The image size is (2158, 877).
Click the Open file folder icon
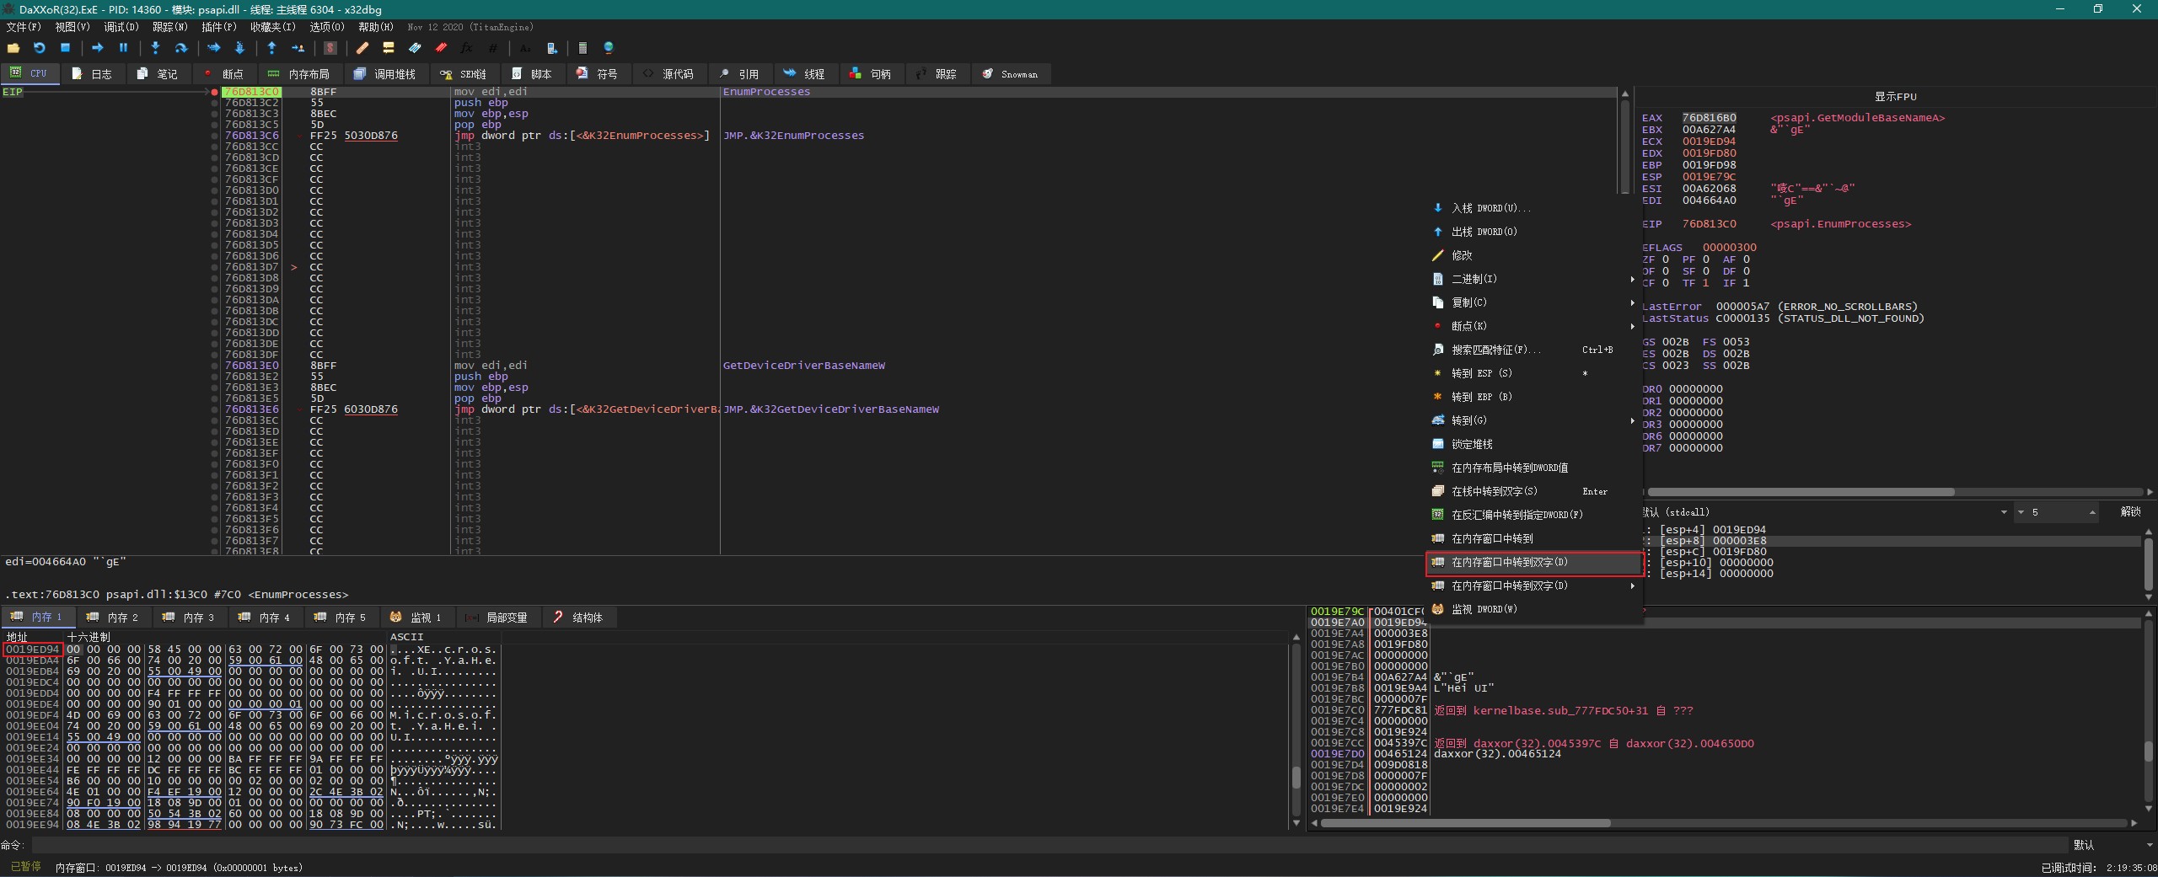click(x=13, y=48)
